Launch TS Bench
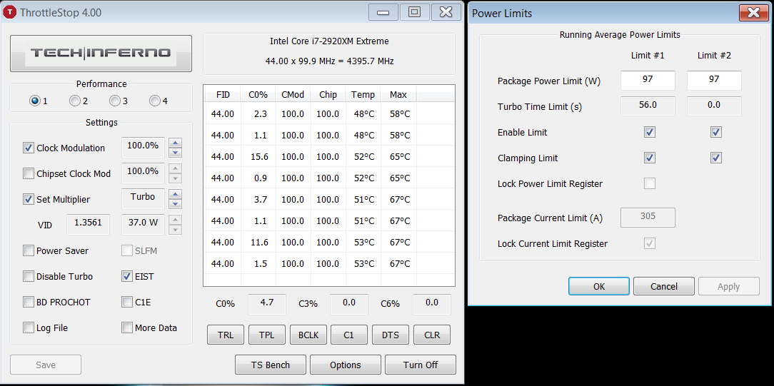Viewport: 774px width, 386px height. click(x=271, y=365)
